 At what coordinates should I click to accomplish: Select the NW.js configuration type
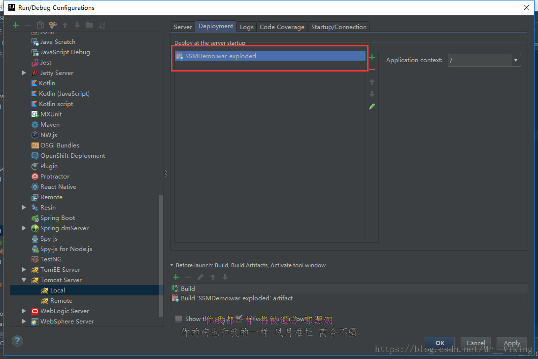pyautogui.click(x=44, y=135)
